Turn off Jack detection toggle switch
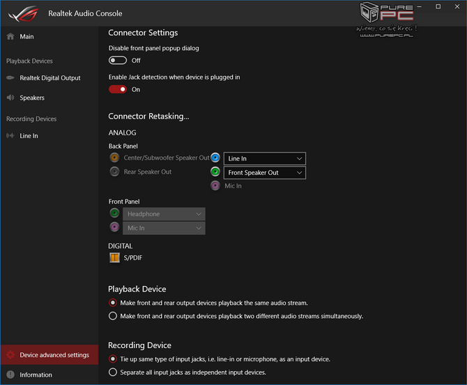 click(x=118, y=89)
